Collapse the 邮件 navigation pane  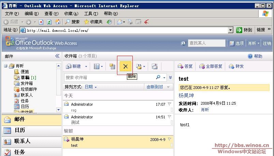57,56
